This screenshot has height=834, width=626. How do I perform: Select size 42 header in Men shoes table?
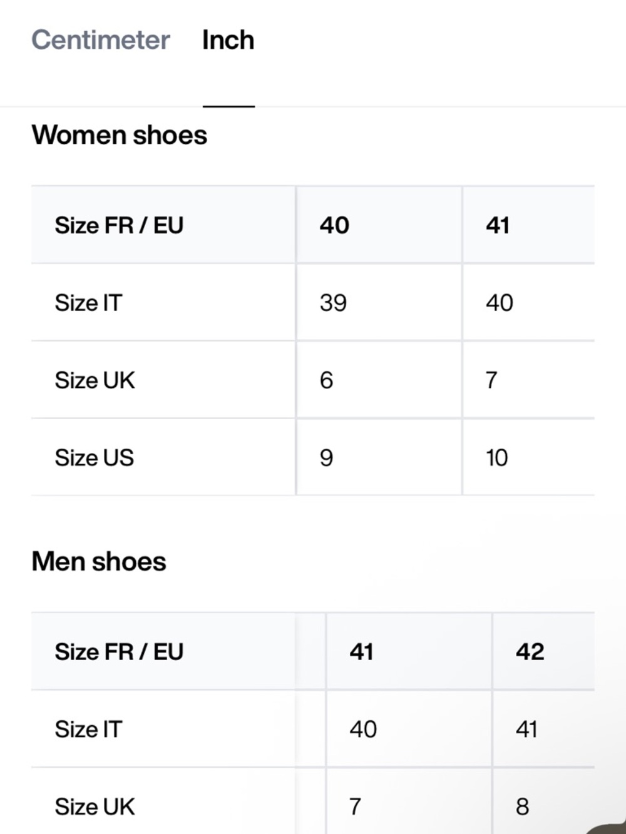(x=530, y=652)
